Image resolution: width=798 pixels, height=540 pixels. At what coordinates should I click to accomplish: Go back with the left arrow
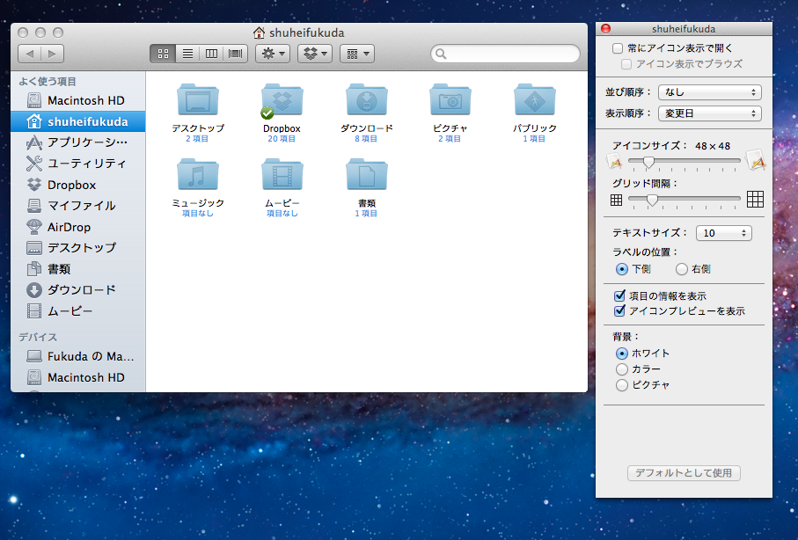click(30, 54)
